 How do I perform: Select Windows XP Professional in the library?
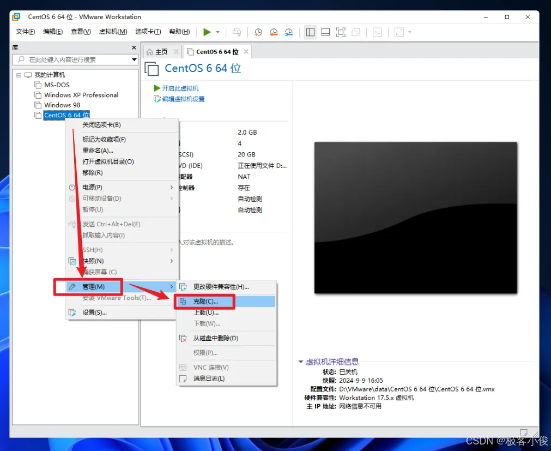(81, 95)
